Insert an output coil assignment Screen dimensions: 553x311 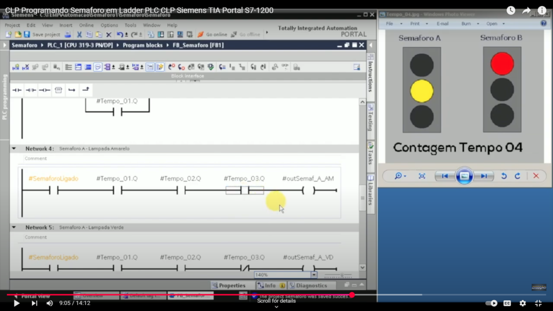click(45, 90)
